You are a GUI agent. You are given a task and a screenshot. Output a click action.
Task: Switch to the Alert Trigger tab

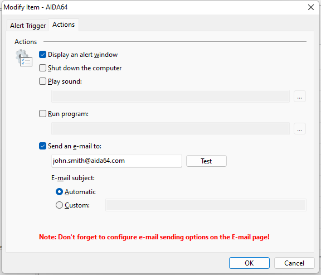point(28,26)
